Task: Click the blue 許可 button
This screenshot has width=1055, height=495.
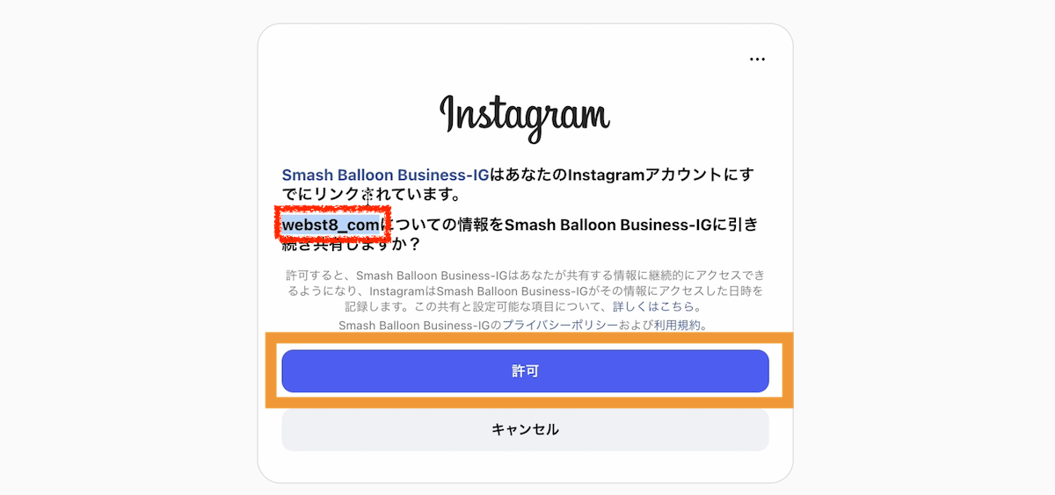Action: click(x=525, y=371)
